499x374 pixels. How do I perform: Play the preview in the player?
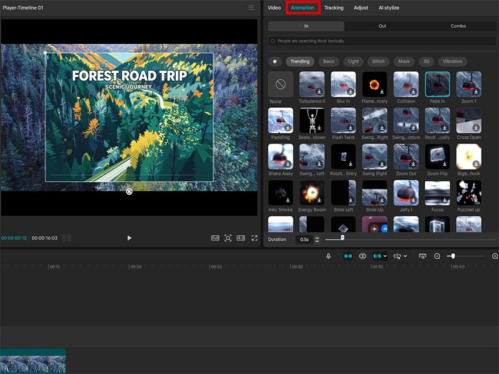point(129,238)
